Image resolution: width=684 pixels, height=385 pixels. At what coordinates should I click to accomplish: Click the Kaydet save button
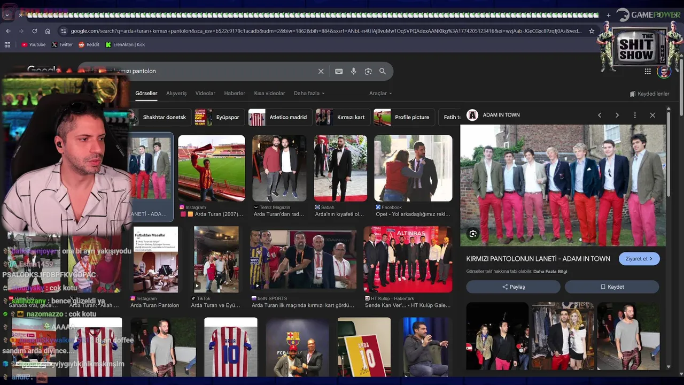click(612, 287)
